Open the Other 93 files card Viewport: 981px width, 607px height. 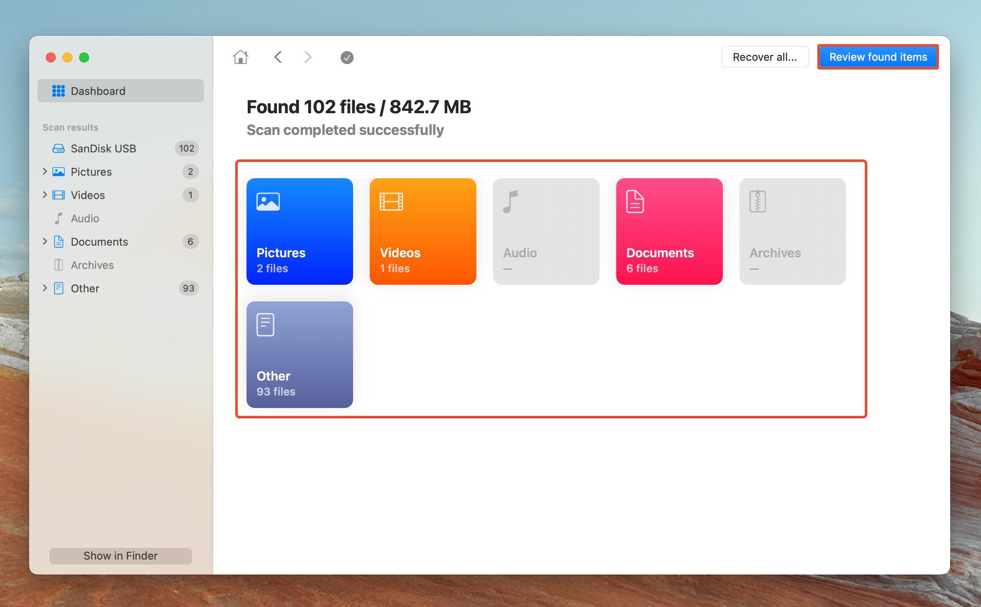(x=300, y=355)
